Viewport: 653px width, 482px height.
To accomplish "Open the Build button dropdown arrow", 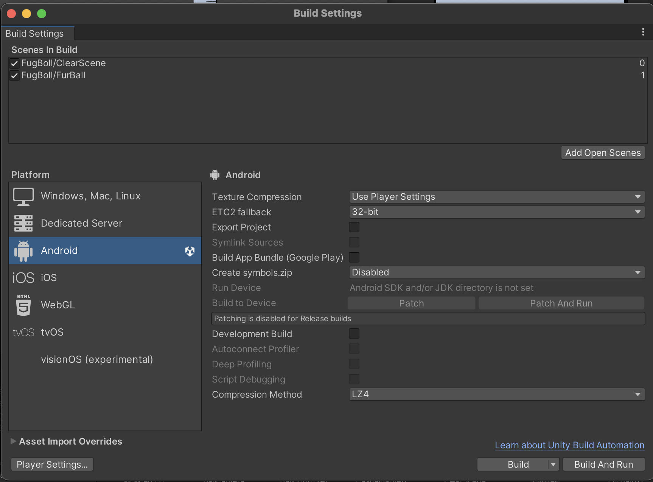I will [553, 465].
